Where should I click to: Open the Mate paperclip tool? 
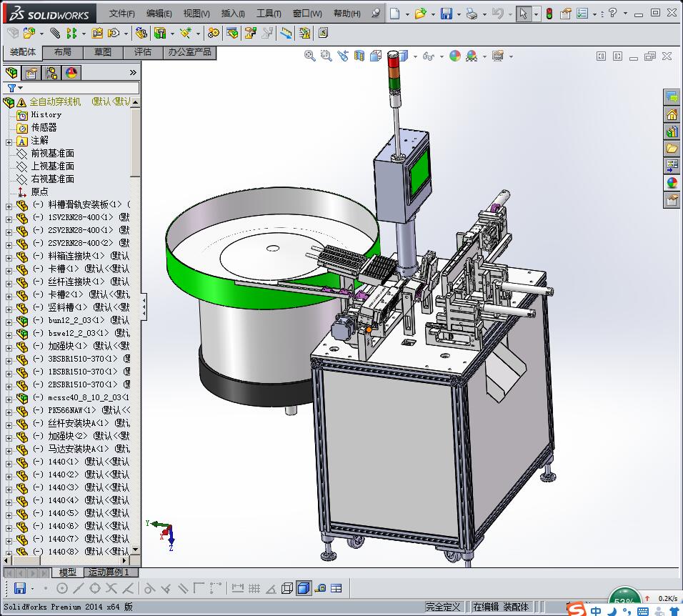point(55,33)
